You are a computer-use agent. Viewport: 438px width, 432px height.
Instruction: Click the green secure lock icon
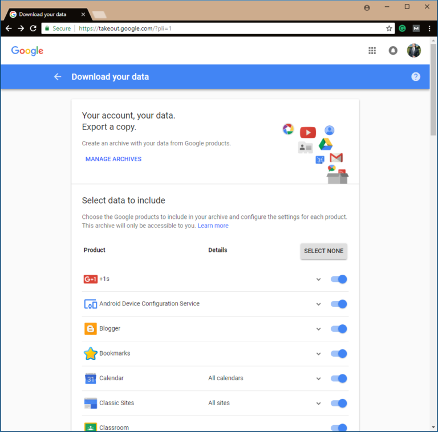tap(47, 28)
